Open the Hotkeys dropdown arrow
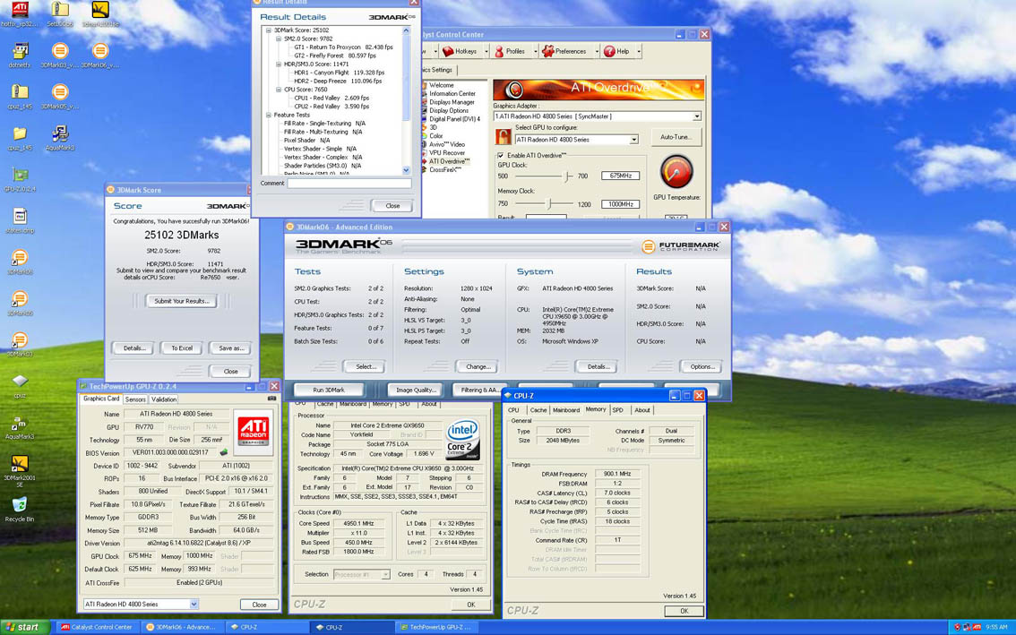The height and width of the screenshot is (635, 1016). (486, 51)
